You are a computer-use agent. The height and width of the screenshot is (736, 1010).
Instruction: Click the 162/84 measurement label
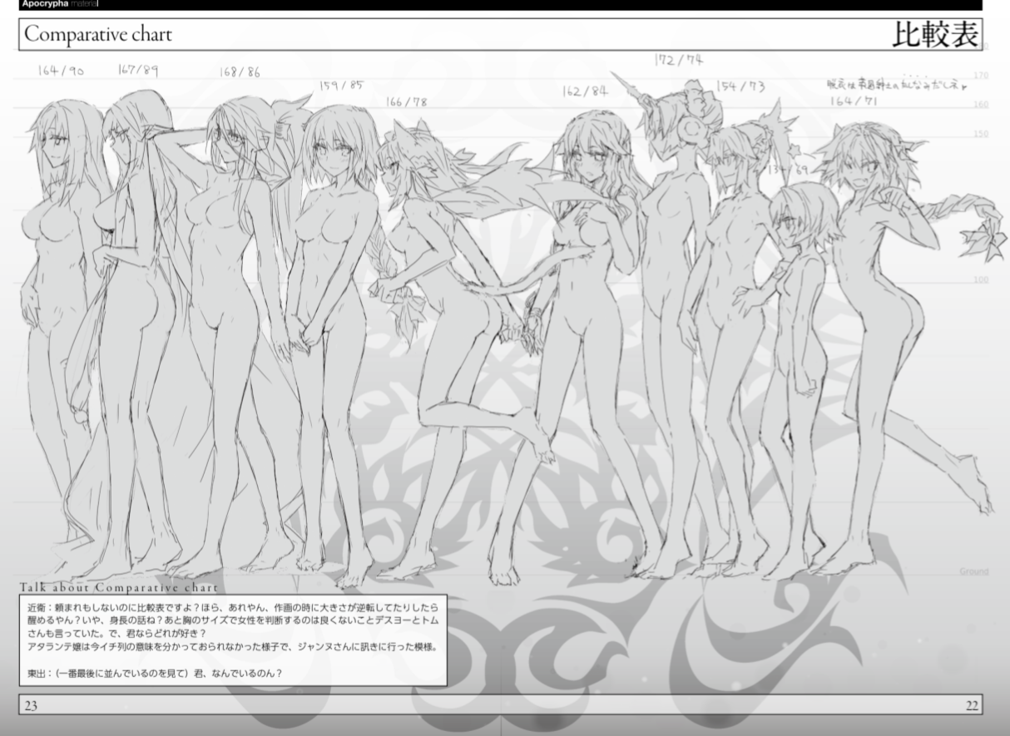585,91
